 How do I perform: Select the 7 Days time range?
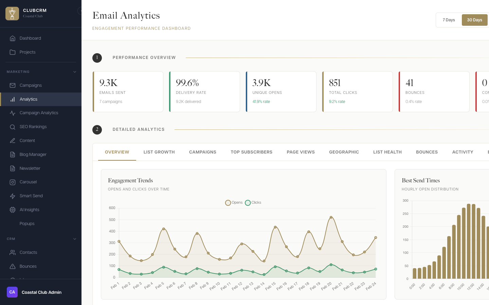pyautogui.click(x=449, y=20)
